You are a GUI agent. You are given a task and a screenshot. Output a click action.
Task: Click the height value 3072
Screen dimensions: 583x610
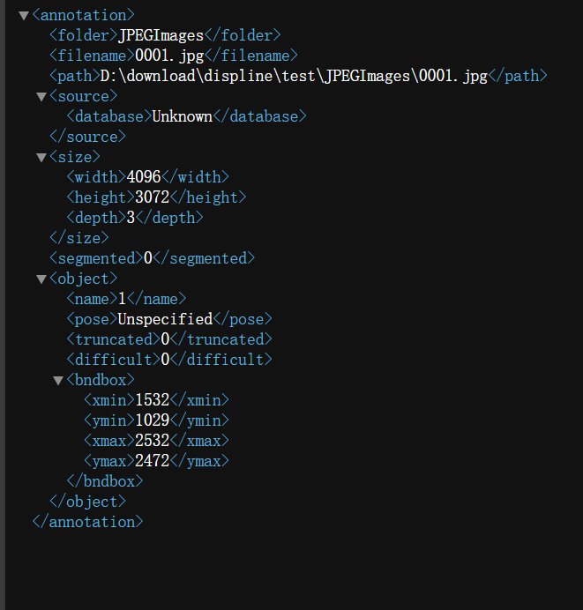click(153, 197)
